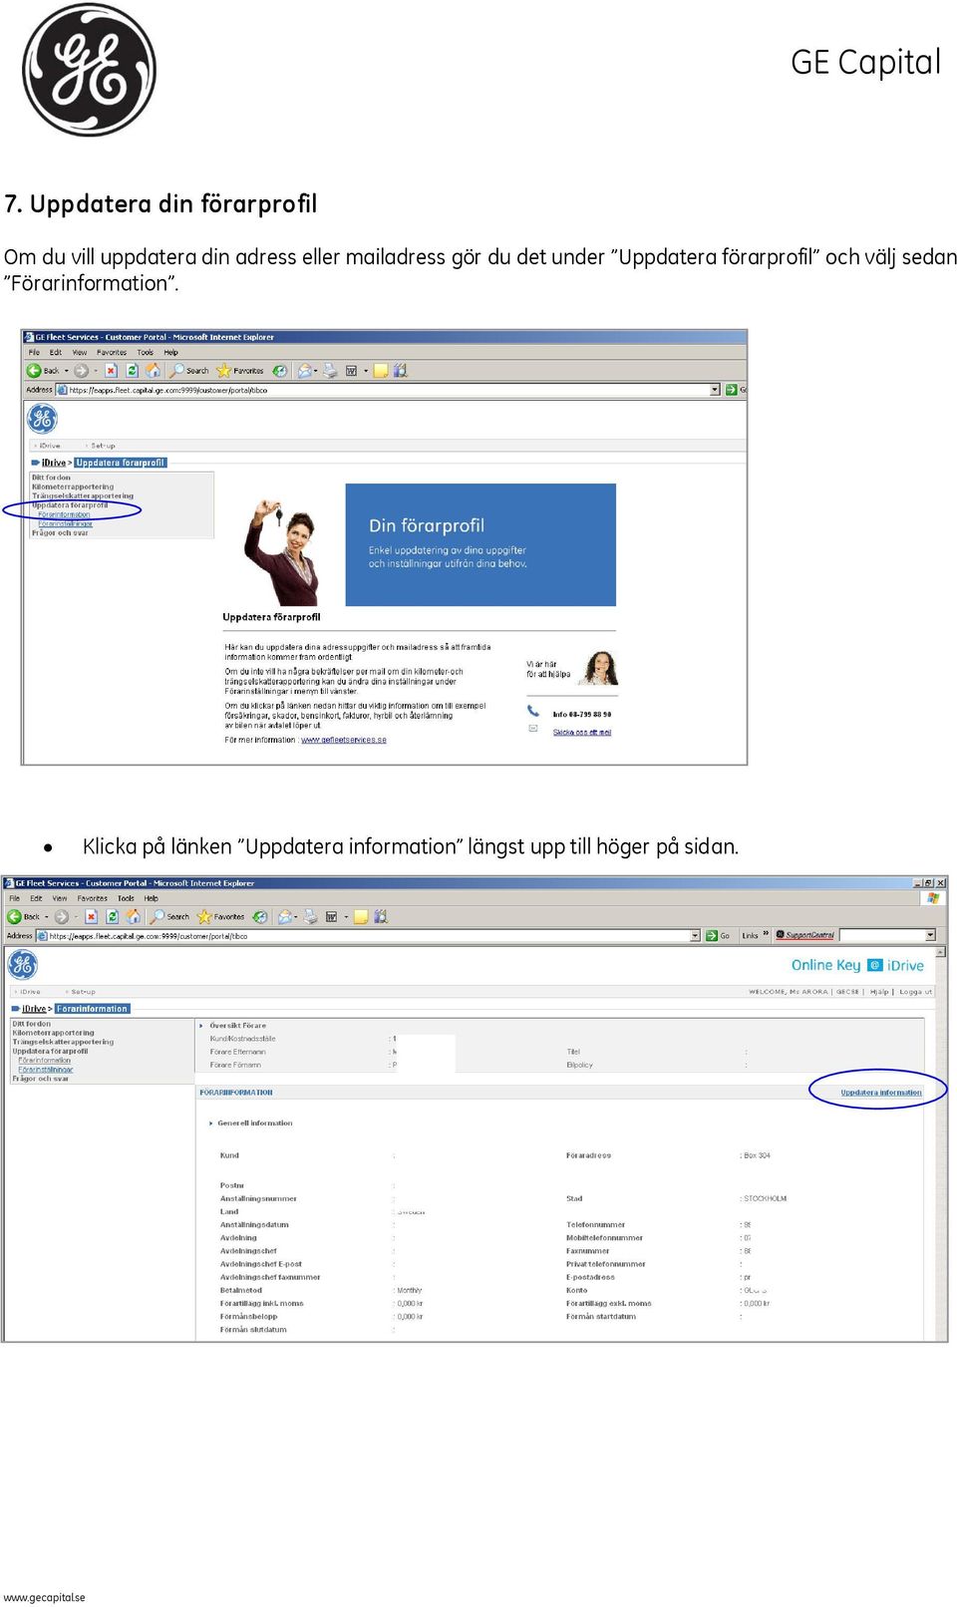Image resolution: width=957 pixels, height=1607 pixels.
Task: Click Favorites star in lower browser toolbar
Action: point(204,917)
